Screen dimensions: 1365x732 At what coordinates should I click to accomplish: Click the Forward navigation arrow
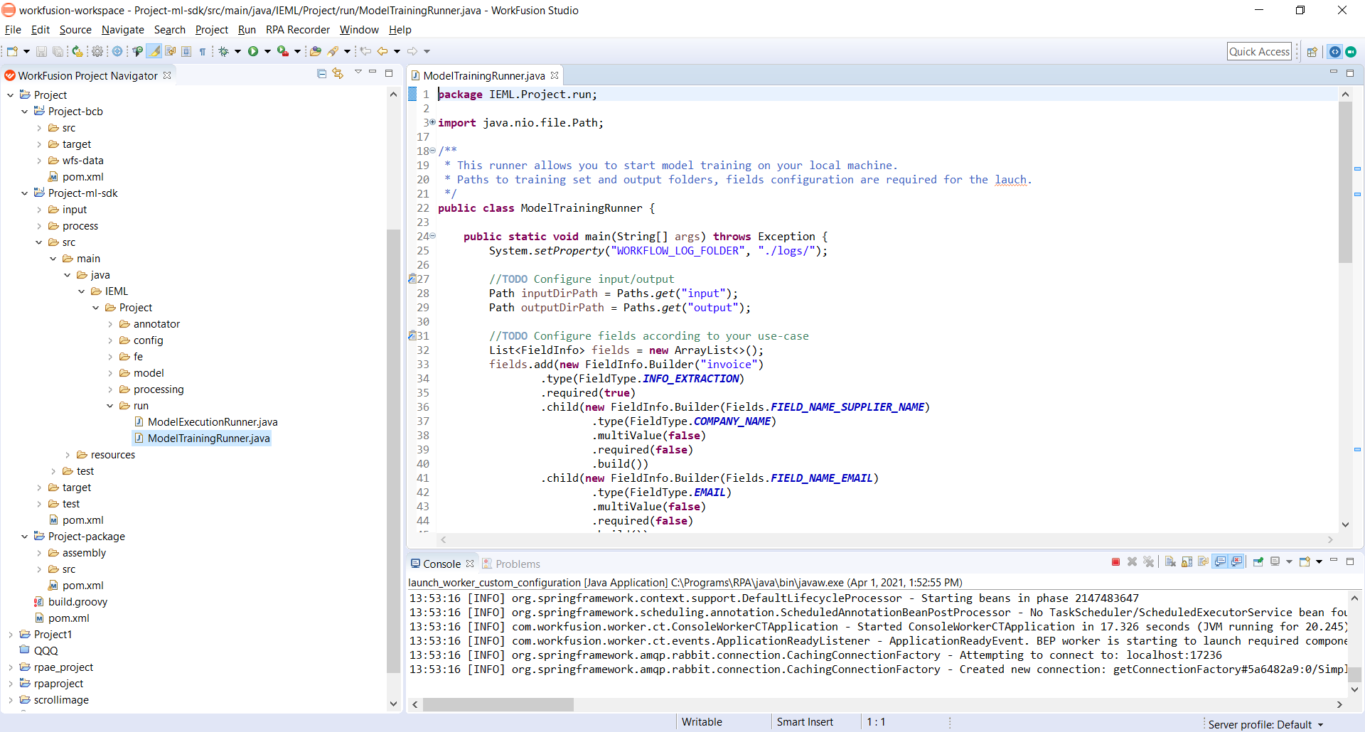click(412, 51)
